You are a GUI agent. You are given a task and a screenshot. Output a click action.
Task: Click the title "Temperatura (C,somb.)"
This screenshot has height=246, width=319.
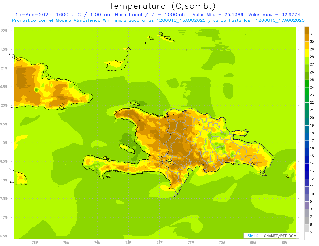tap(162, 6)
